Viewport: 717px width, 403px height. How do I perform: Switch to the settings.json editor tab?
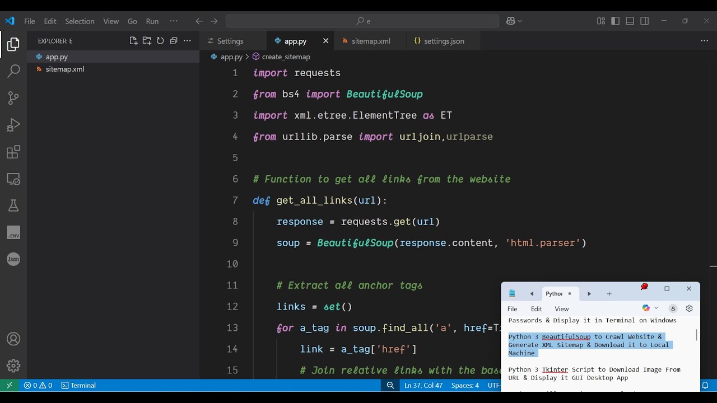(x=443, y=41)
